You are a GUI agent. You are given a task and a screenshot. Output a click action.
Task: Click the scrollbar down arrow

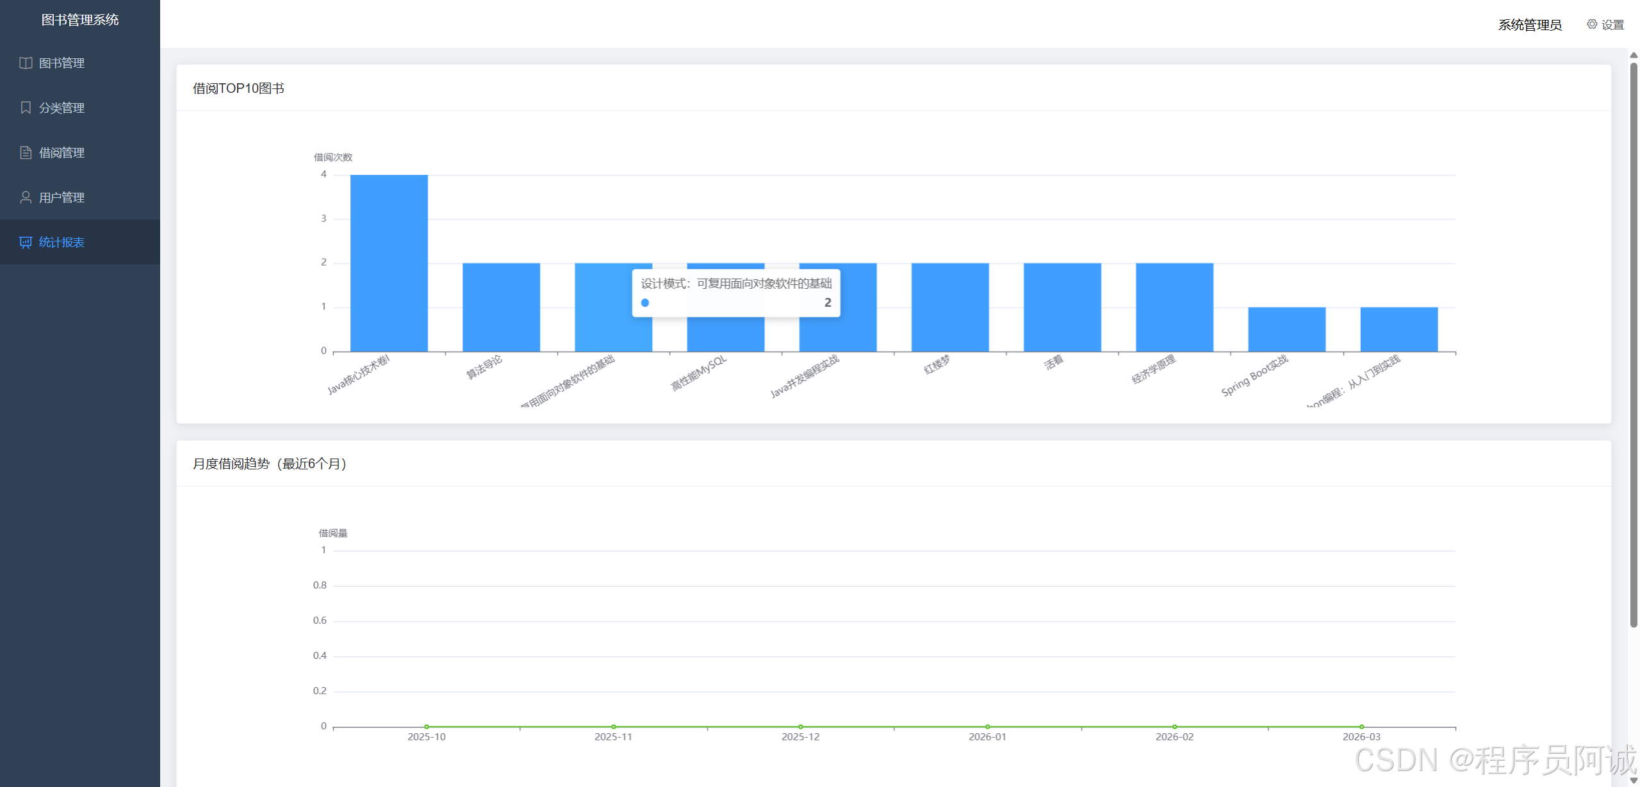[1634, 781]
